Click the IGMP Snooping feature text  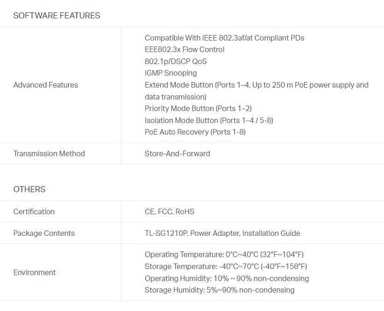[171, 73]
